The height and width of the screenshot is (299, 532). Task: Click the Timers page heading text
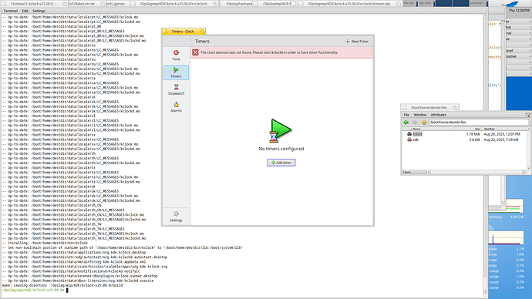[x=202, y=42]
